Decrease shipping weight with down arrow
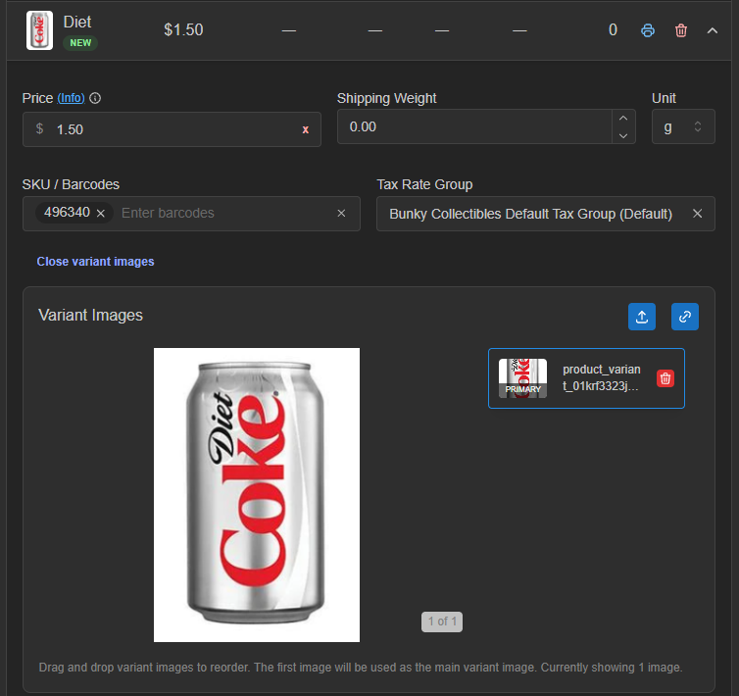This screenshot has height=696, width=739. (x=623, y=135)
